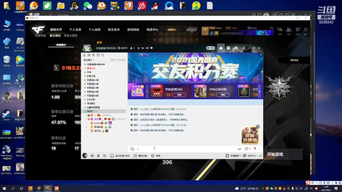Expand the root channel 斗鱼 7003226 tree node
Image resolution: width=342 pixels, height=192 pixels.
tap(85, 64)
